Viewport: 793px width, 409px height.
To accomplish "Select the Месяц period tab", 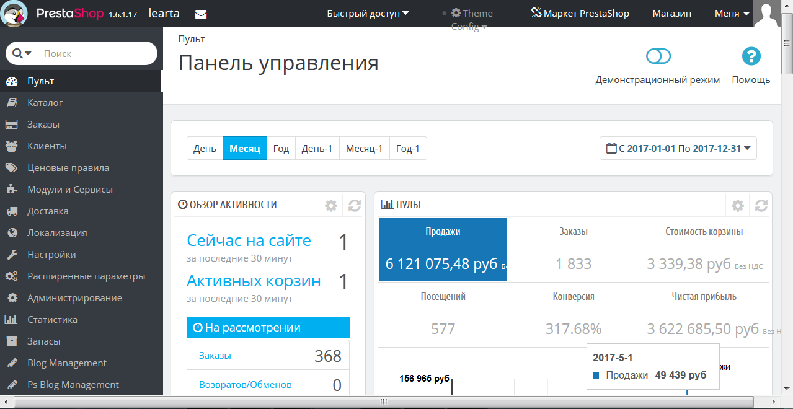I will tap(245, 148).
